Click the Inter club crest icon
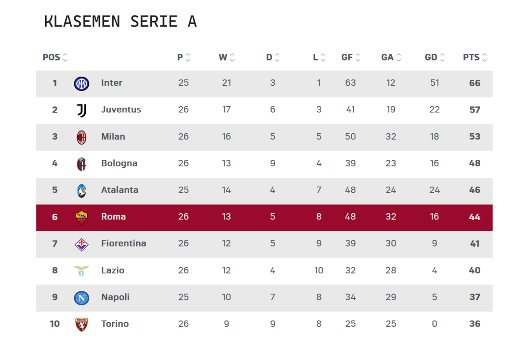Image resolution: width=532 pixels, height=346 pixels. (x=81, y=83)
